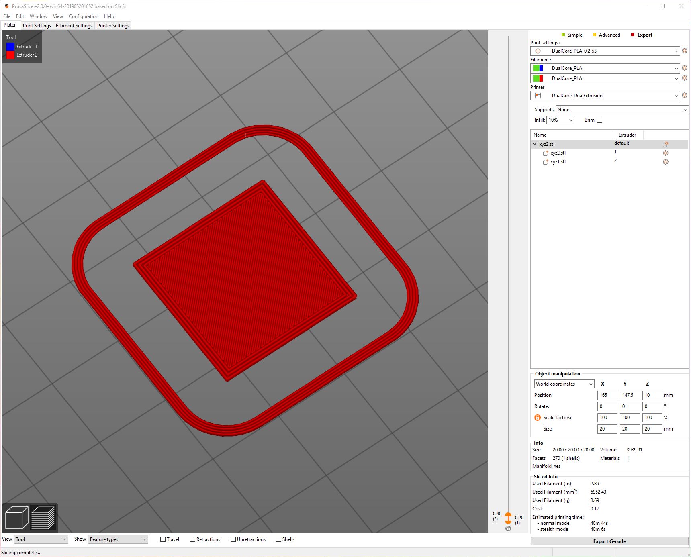
Task: Enable the Travel moves checkbox
Action: tap(163, 539)
